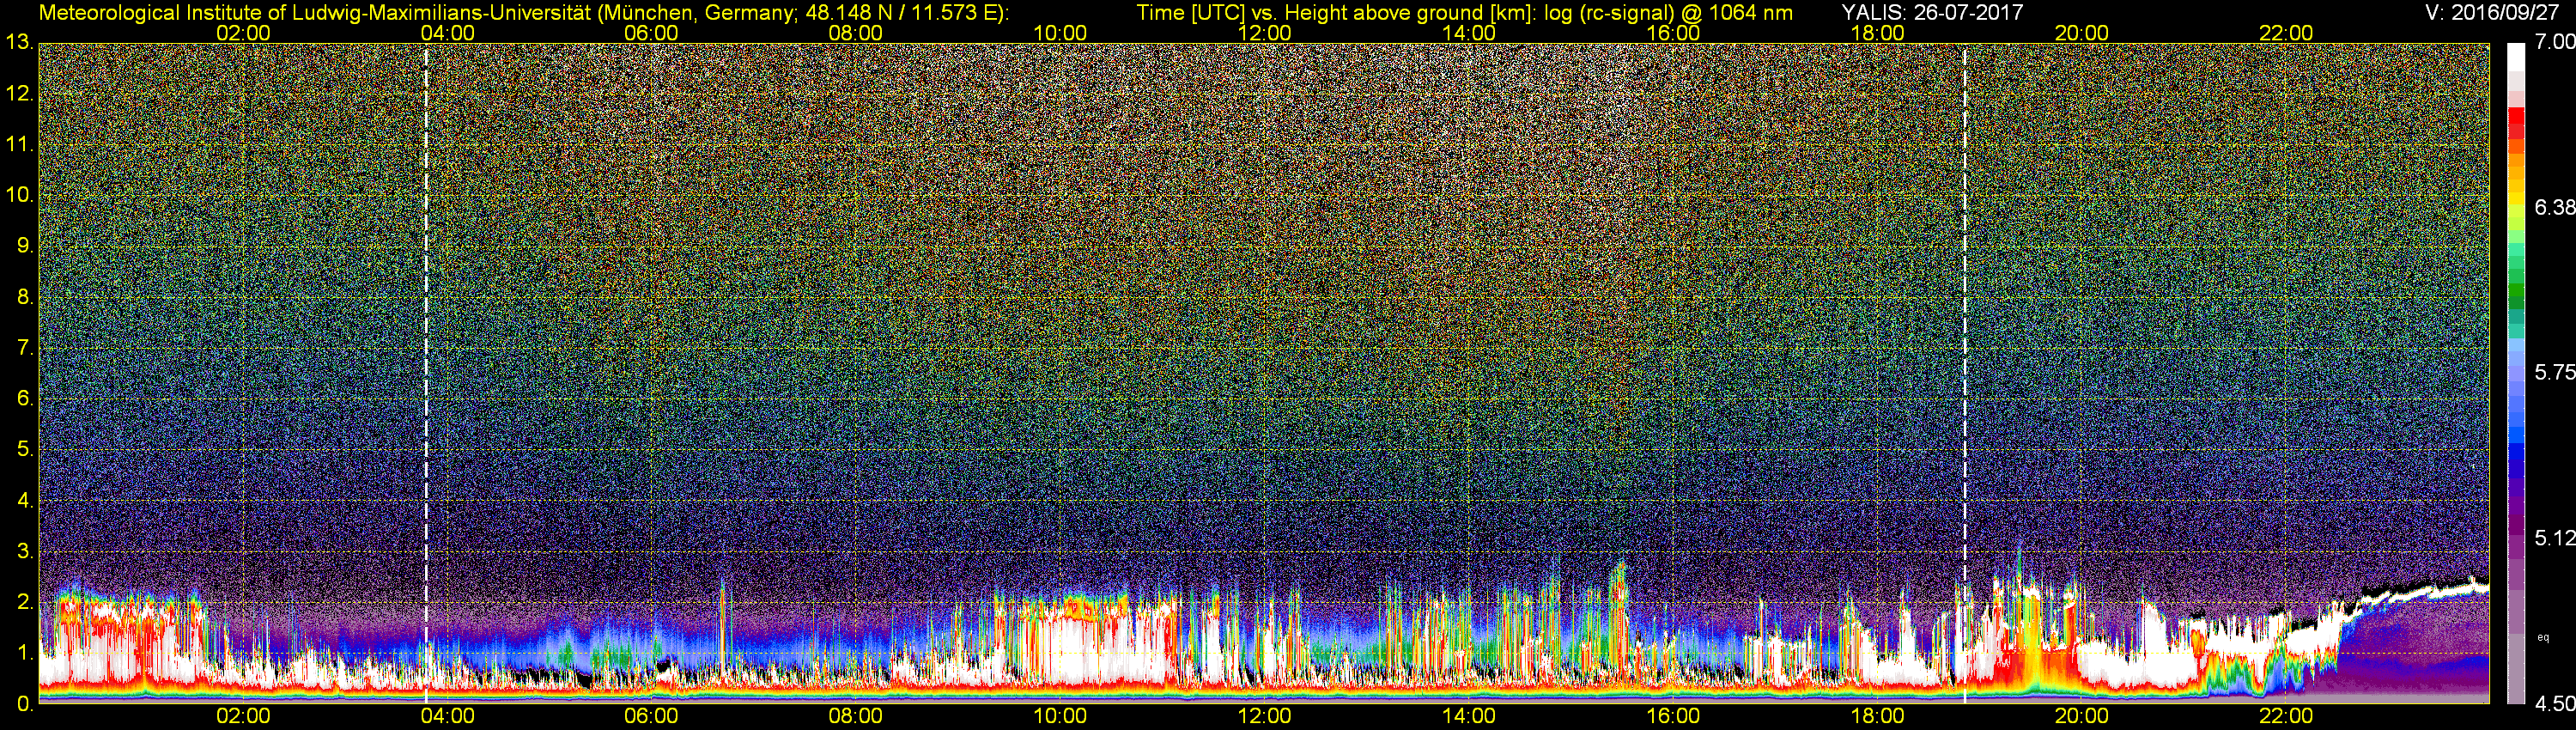Click the 11 km height axis label

tap(19, 145)
